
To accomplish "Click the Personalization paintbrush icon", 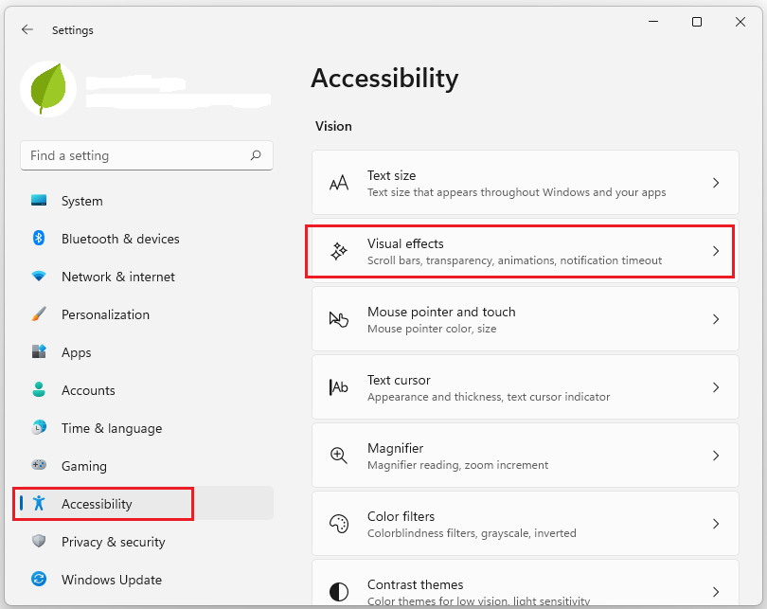I will click(39, 313).
